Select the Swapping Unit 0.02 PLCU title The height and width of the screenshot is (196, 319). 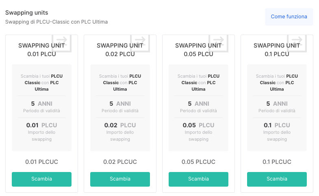tap(120, 50)
